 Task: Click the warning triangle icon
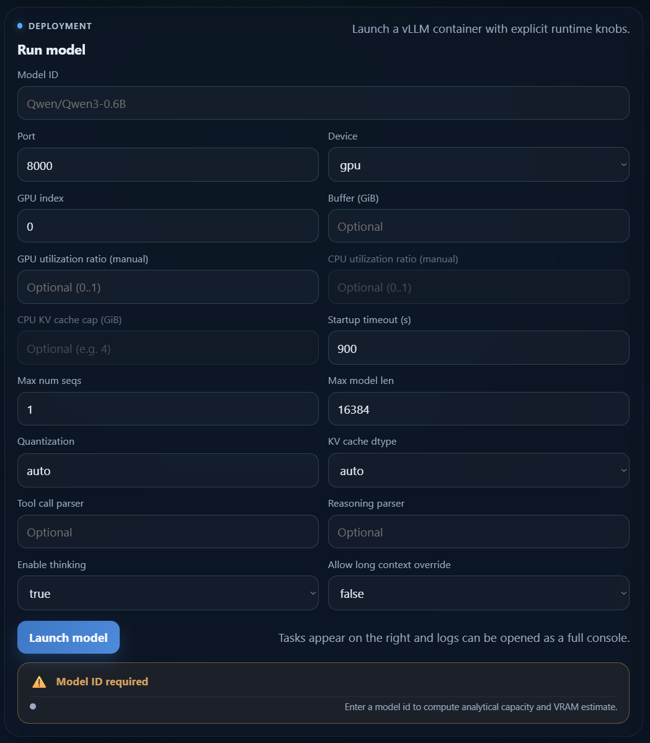(39, 682)
